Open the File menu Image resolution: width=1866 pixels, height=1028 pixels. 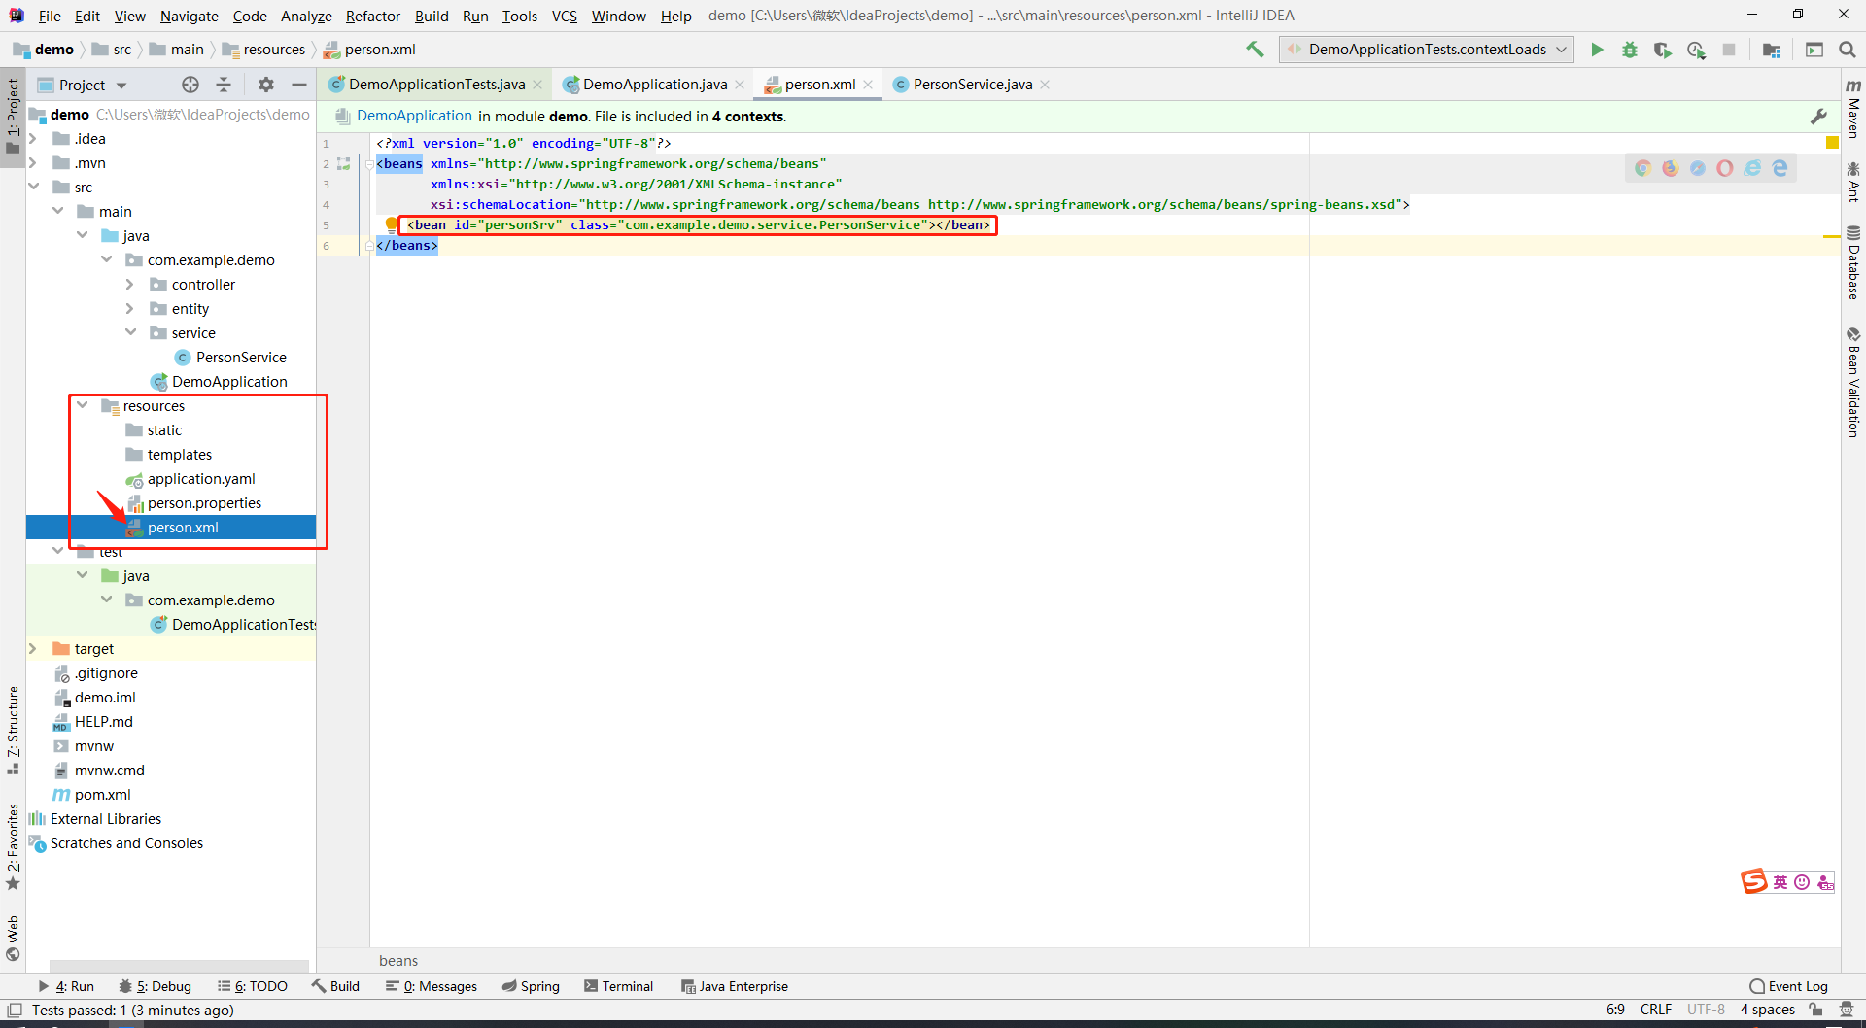point(50,16)
